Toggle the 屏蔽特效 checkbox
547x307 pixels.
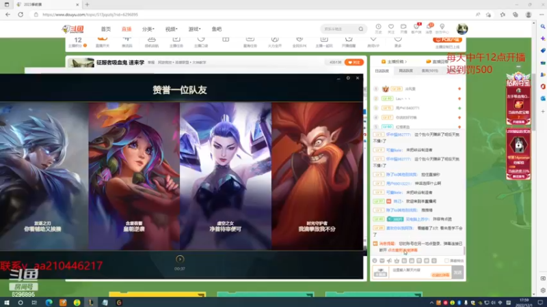[x=446, y=261]
